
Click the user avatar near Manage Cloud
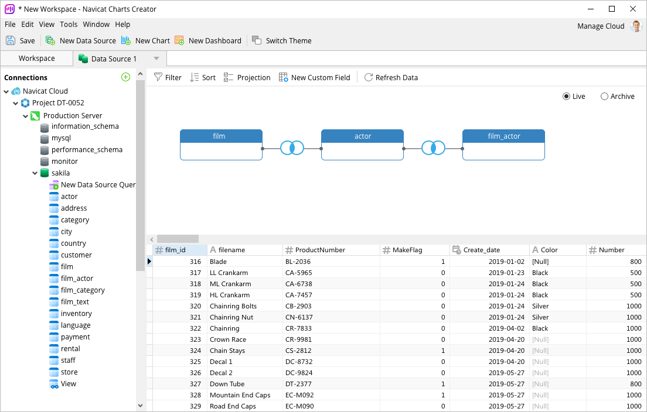click(x=636, y=26)
